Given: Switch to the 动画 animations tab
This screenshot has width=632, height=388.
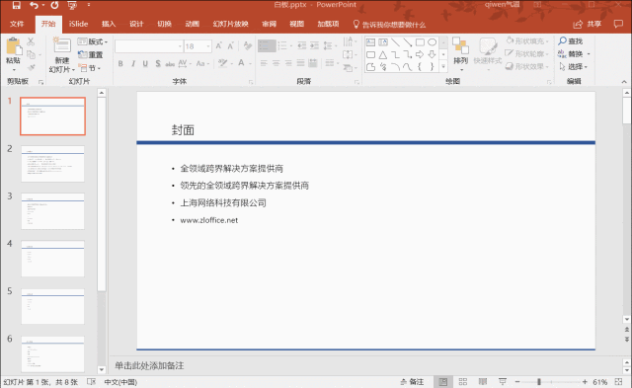Looking at the screenshot, I should [x=193, y=24].
